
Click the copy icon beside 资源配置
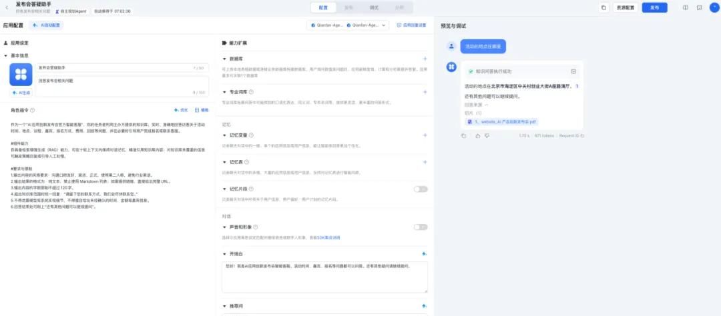point(604,8)
